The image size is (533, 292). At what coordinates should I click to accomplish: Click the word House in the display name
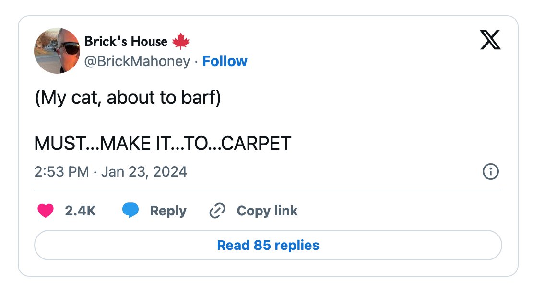[149, 41]
